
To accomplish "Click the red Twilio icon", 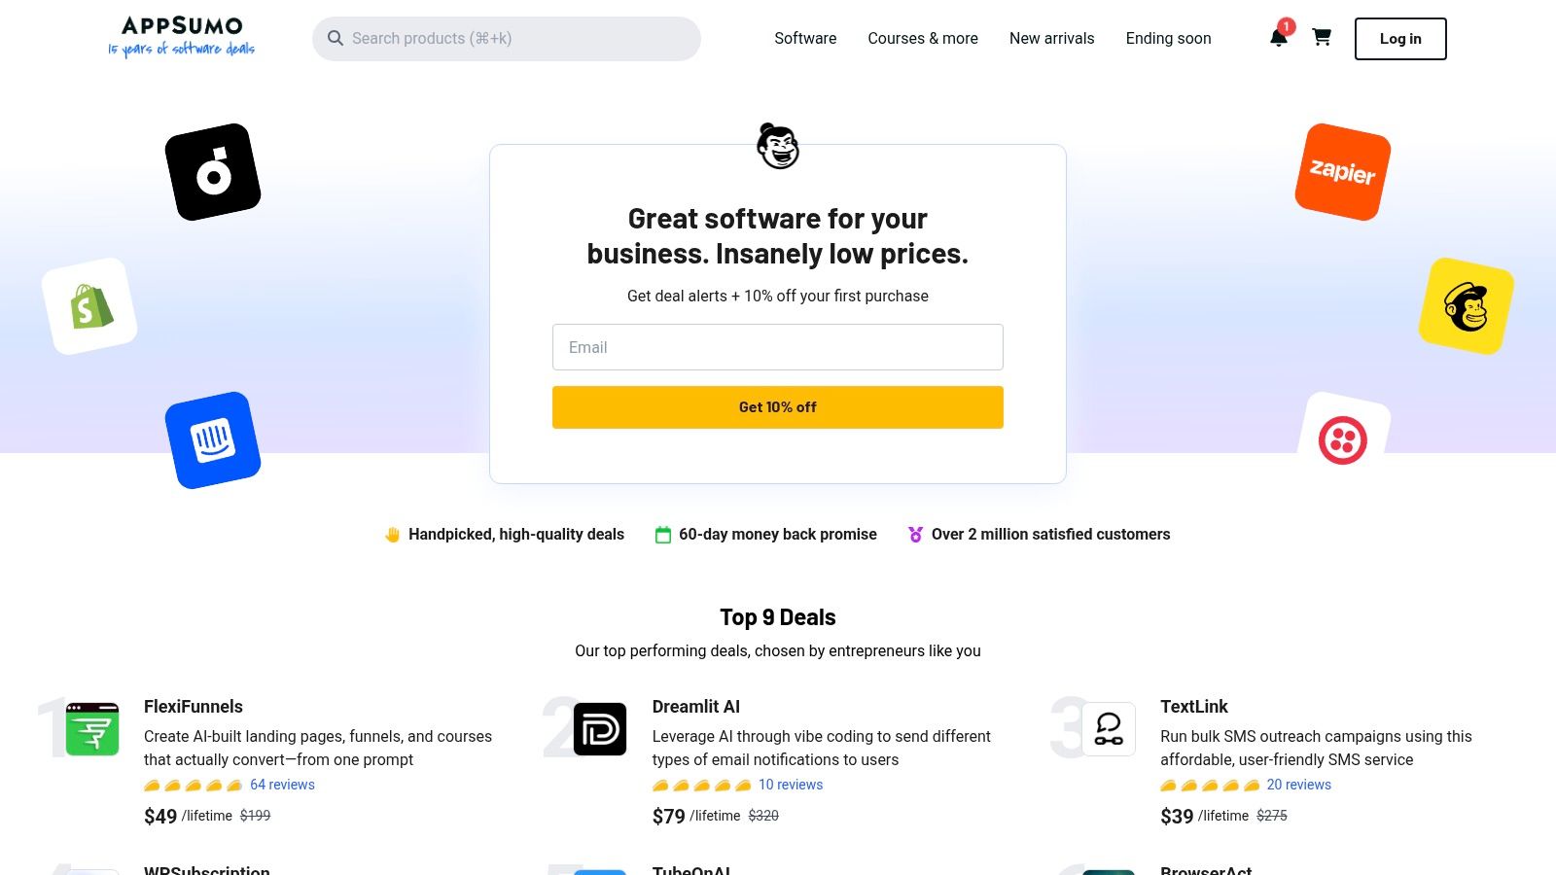I will coord(1343,439).
